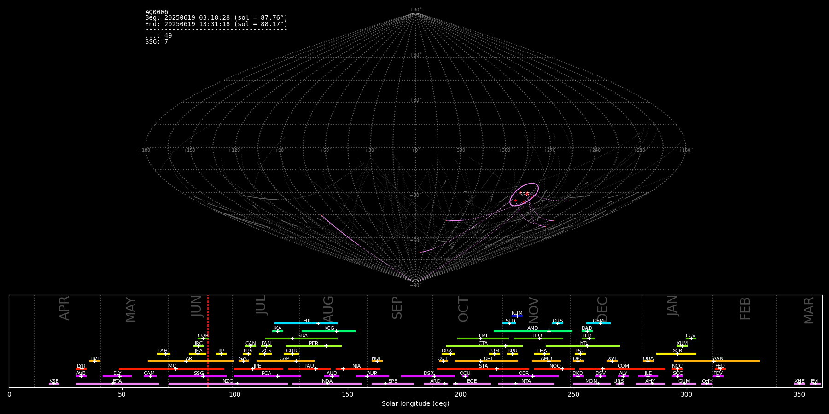Image resolution: width=829 pixels, height=414 pixels.
Task: Click the ORS shower label
Action: pos(557,321)
